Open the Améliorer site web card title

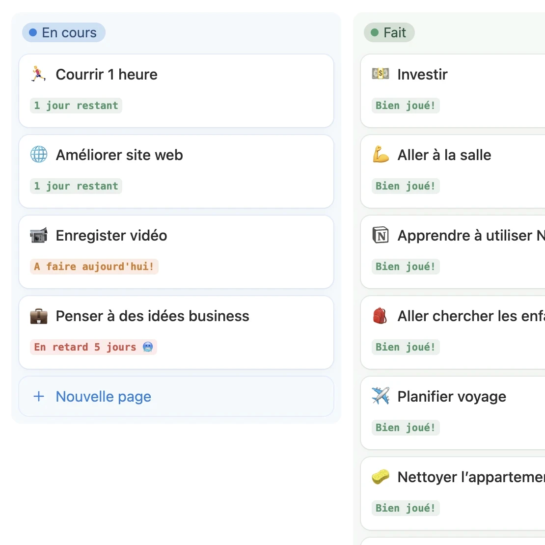[119, 155]
